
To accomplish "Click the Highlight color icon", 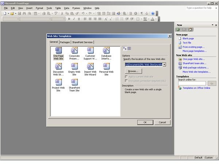I will [145, 19].
